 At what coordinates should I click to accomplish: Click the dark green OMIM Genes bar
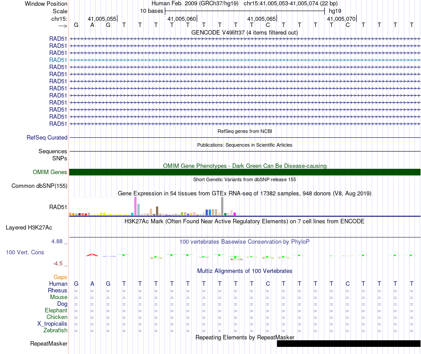(245, 172)
